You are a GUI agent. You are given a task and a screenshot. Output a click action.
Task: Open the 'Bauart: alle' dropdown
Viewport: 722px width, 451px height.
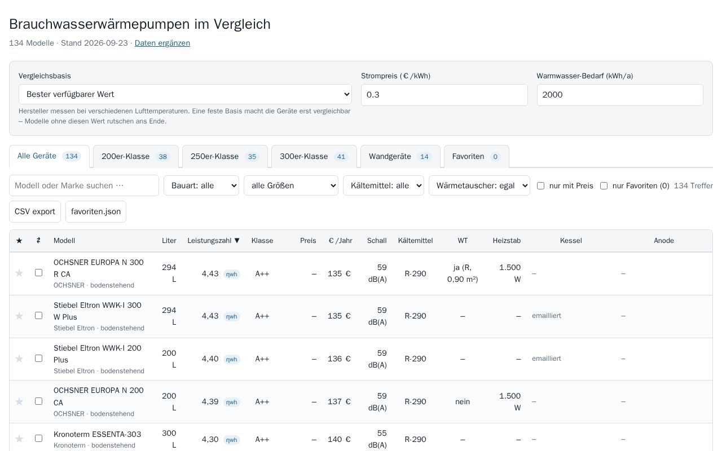(x=201, y=185)
